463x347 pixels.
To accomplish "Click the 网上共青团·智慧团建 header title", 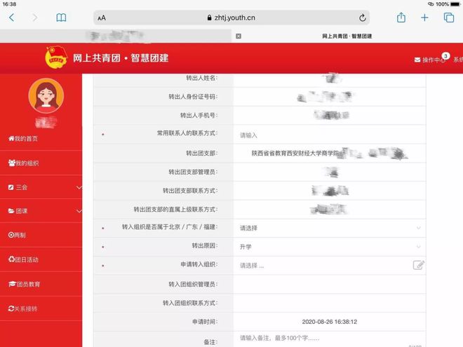I will 121,57.
